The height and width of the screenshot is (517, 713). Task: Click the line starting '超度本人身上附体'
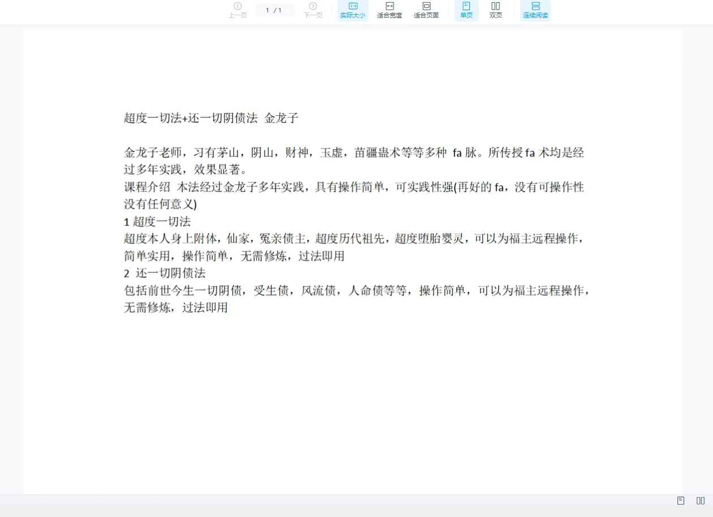pos(354,238)
